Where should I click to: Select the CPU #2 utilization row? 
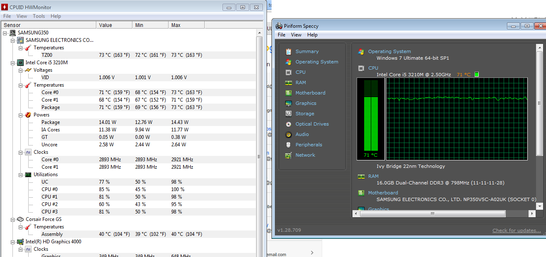128,204
